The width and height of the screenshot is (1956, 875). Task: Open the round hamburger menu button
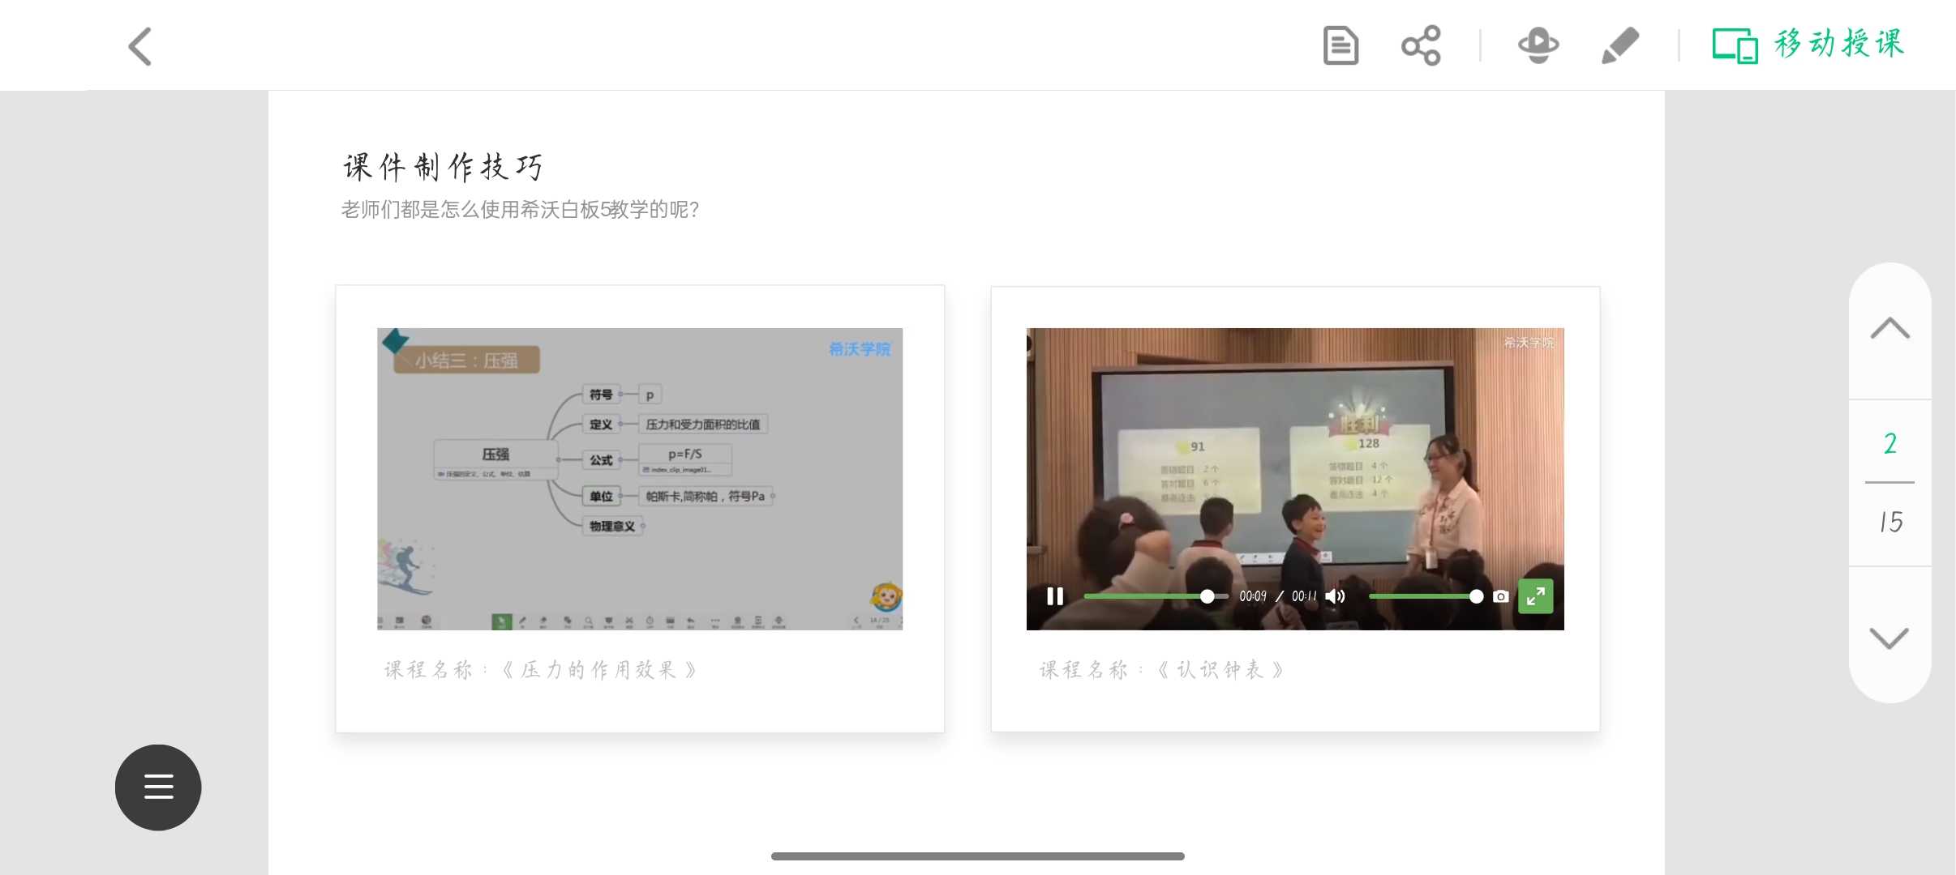click(x=158, y=787)
